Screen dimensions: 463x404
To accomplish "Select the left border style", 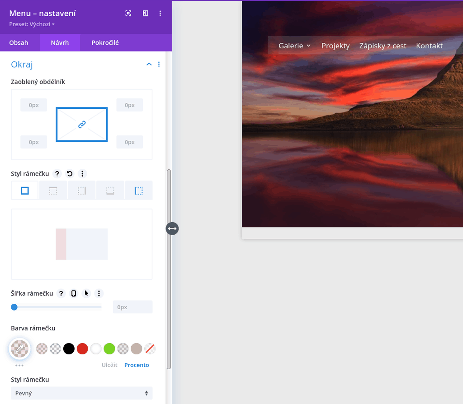I will coord(139,190).
